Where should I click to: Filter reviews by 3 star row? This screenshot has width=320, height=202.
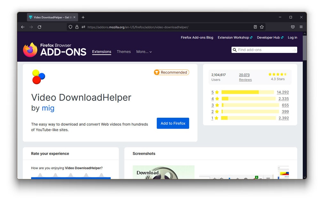(x=250, y=105)
